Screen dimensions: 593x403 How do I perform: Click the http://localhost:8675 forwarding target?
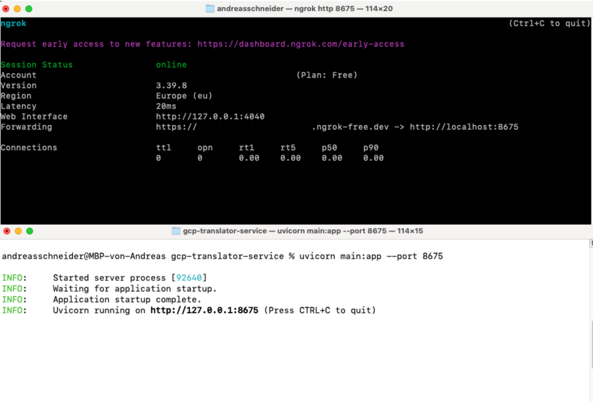tap(464, 127)
